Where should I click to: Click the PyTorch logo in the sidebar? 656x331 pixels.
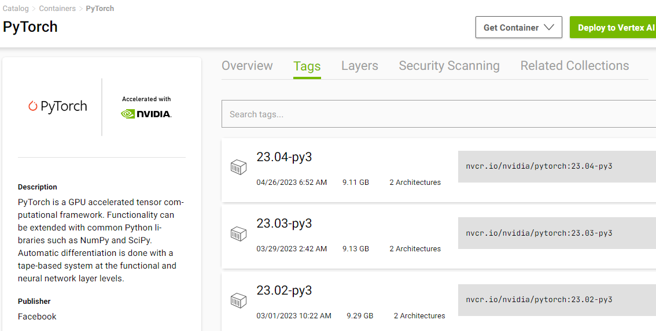pyautogui.click(x=58, y=106)
